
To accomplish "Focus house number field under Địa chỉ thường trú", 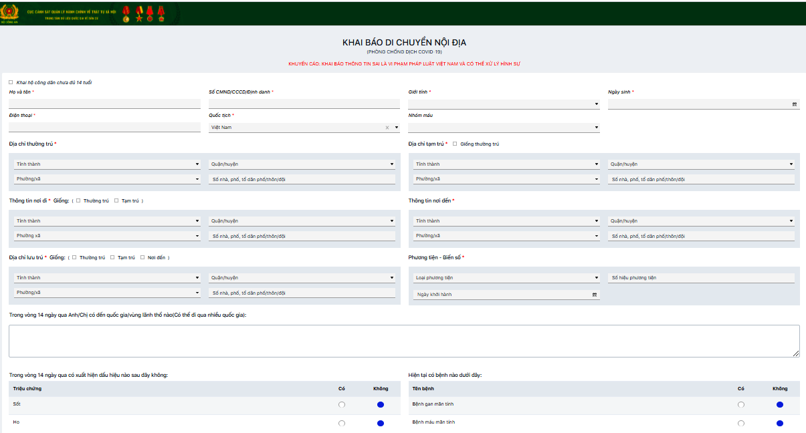I will click(x=302, y=180).
